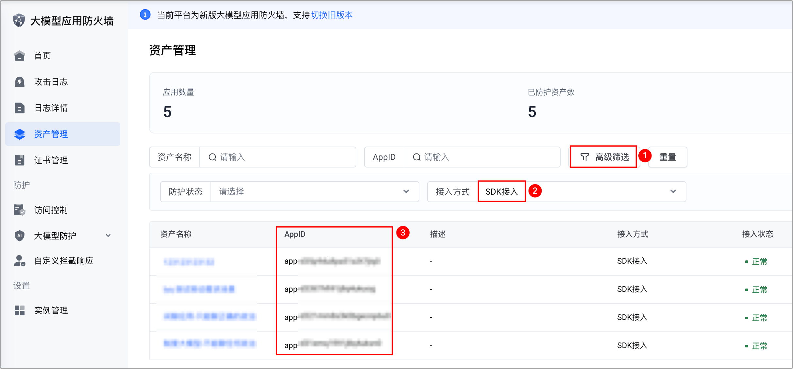
Task: Click the attack log lightning icon
Action: point(20,82)
